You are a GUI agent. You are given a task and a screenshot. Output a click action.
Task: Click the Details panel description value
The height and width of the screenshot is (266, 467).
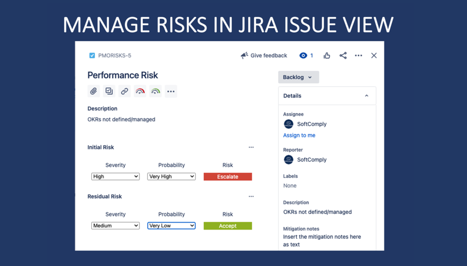point(317,212)
